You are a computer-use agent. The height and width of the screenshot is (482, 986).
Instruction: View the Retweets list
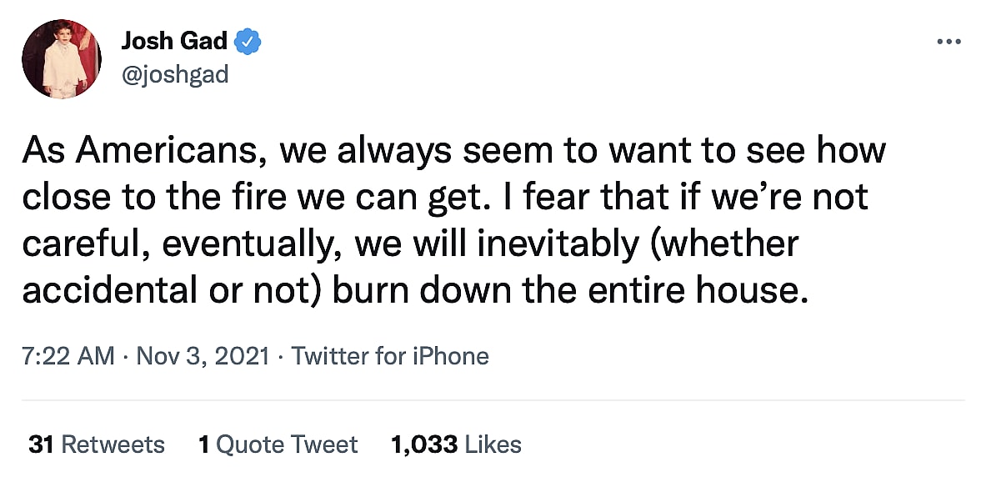click(x=113, y=444)
